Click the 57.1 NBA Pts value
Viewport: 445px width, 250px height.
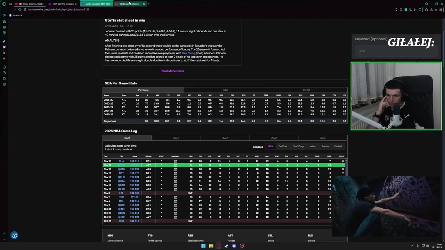(148, 161)
